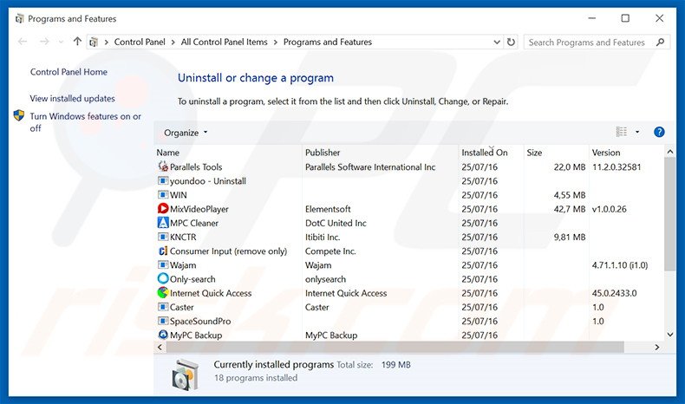This screenshot has width=685, height=404.
Task: Click the forward navigation arrow
Action: [44, 42]
